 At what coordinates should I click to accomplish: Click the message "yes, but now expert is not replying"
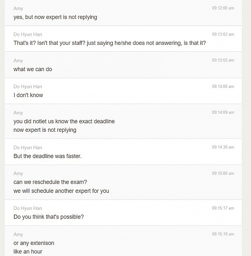tap(55, 17)
